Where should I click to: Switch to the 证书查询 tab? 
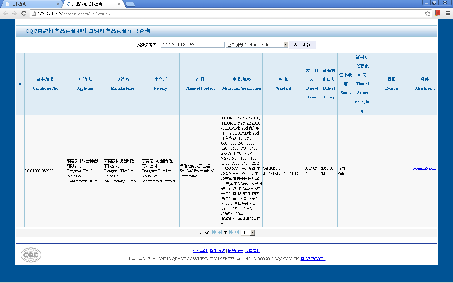coord(31,4)
